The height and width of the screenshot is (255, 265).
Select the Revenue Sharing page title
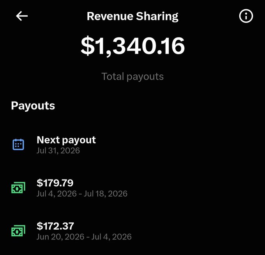pyautogui.click(x=132, y=17)
